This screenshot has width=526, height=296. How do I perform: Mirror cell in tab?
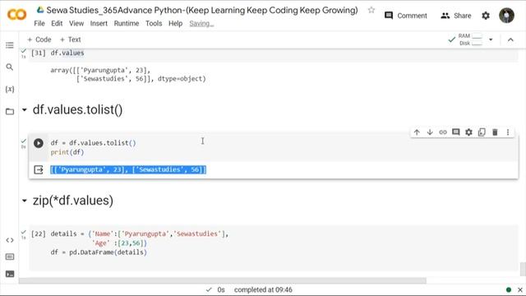[x=482, y=132]
